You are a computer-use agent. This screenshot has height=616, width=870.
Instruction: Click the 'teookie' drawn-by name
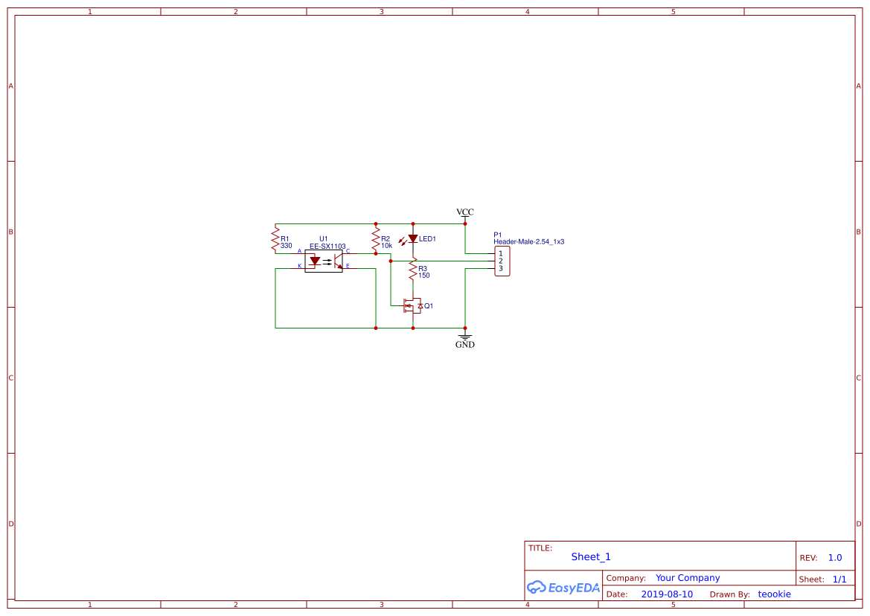point(775,594)
